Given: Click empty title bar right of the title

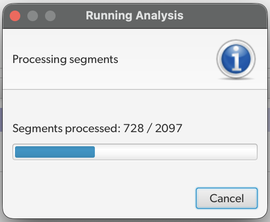Looking at the screenshot, I should coord(225,16).
